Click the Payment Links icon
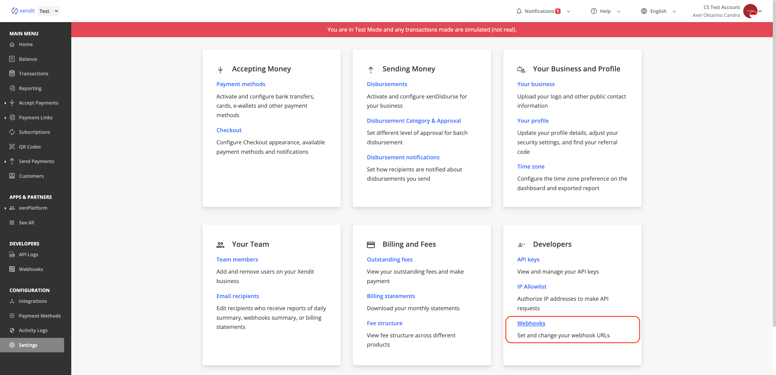The height and width of the screenshot is (375, 776). coord(12,117)
